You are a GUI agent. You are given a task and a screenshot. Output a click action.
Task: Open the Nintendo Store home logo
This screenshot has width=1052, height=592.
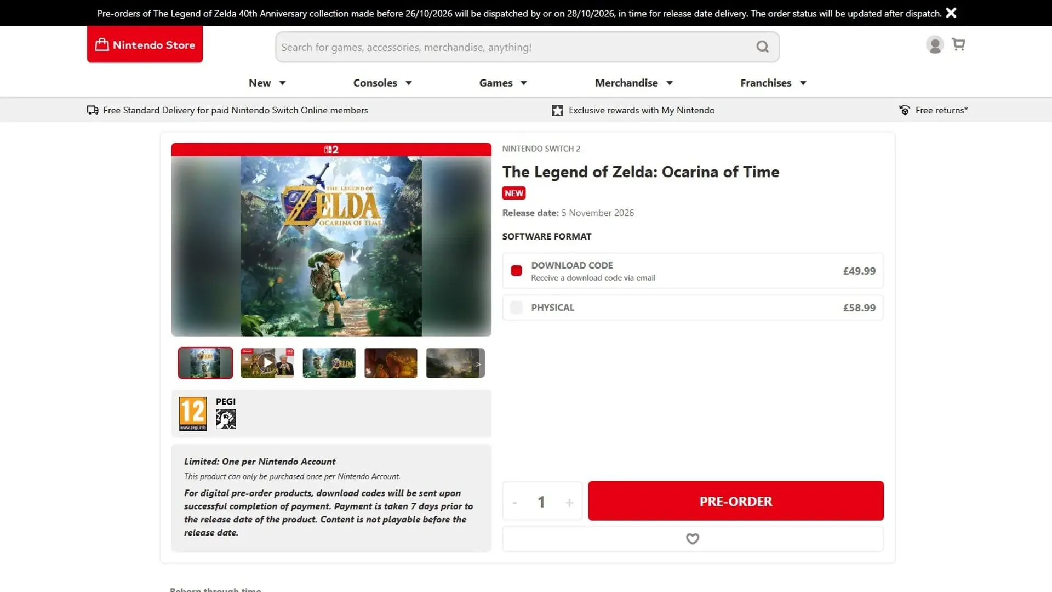(145, 44)
